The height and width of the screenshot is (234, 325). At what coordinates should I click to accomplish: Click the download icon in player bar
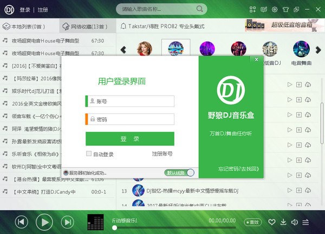pyautogui.click(x=283, y=222)
